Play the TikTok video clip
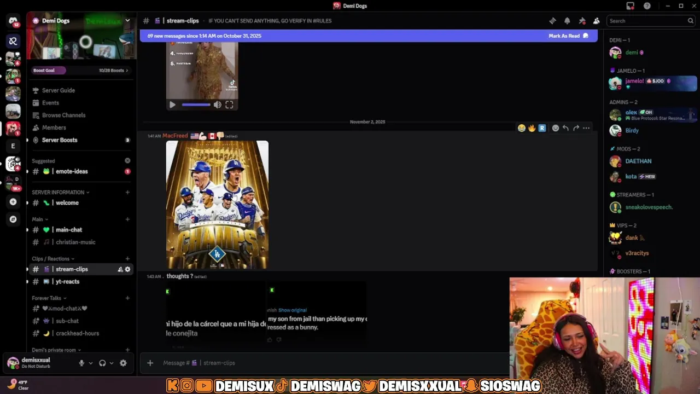 (172, 105)
